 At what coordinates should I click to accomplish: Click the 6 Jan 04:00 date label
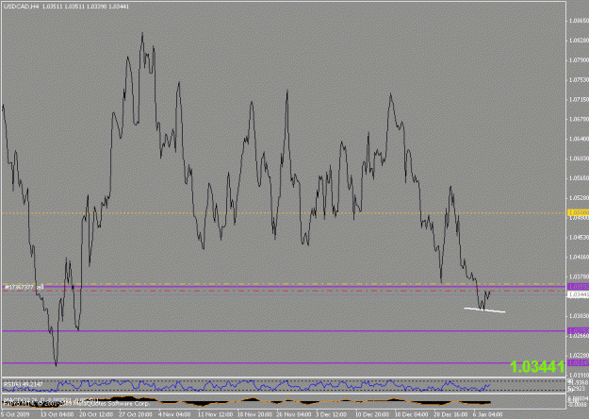point(487,415)
